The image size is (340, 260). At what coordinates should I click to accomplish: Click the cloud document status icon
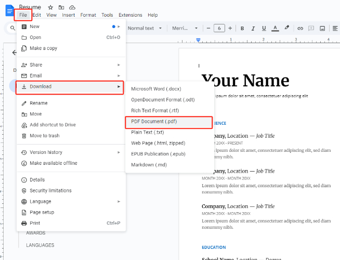(72, 7)
